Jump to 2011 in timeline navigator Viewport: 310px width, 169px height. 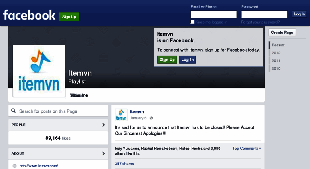click(276, 61)
